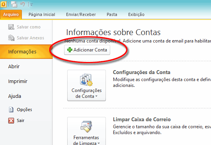The height and width of the screenshot is (145, 211).
Task: Click the Salvar como icon
Action: (11, 27)
